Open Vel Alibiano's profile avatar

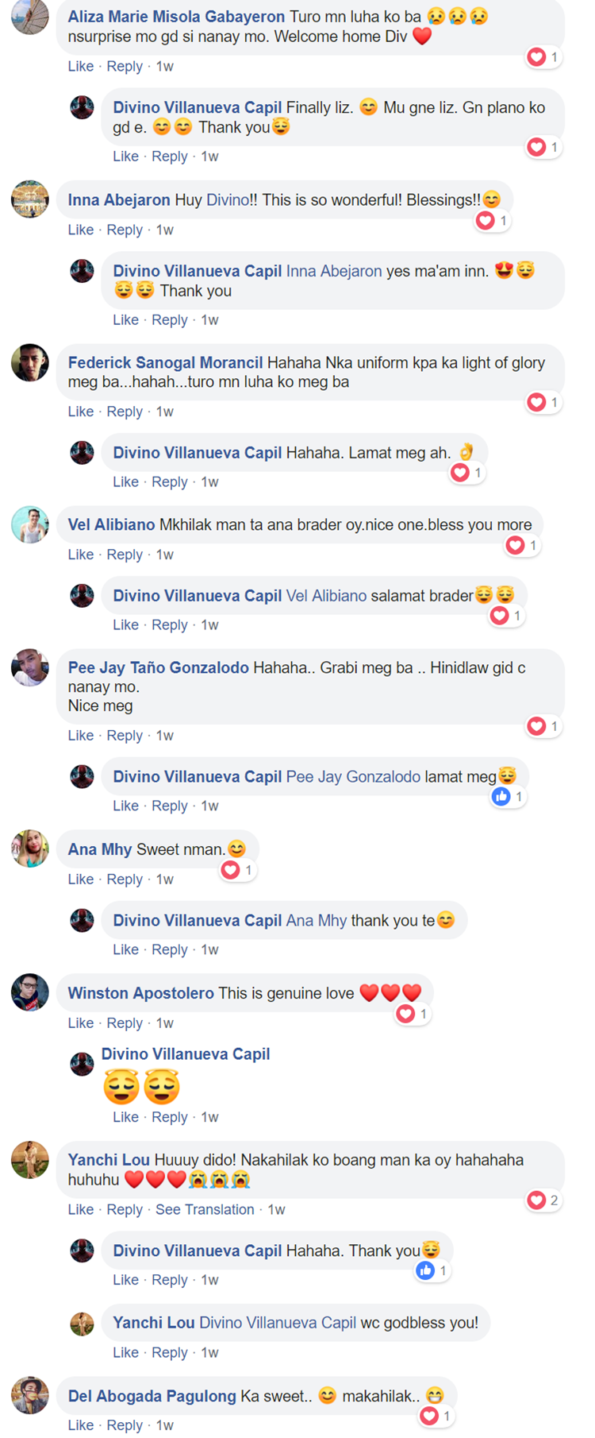tap(30, 525)
